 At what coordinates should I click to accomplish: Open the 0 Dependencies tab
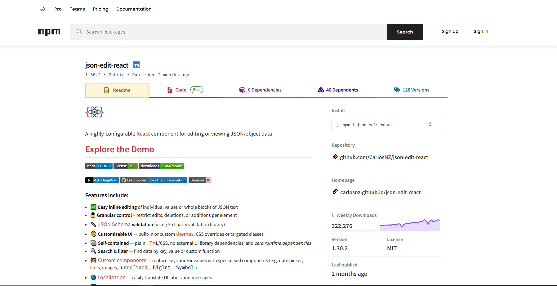[x=261, y=90]
